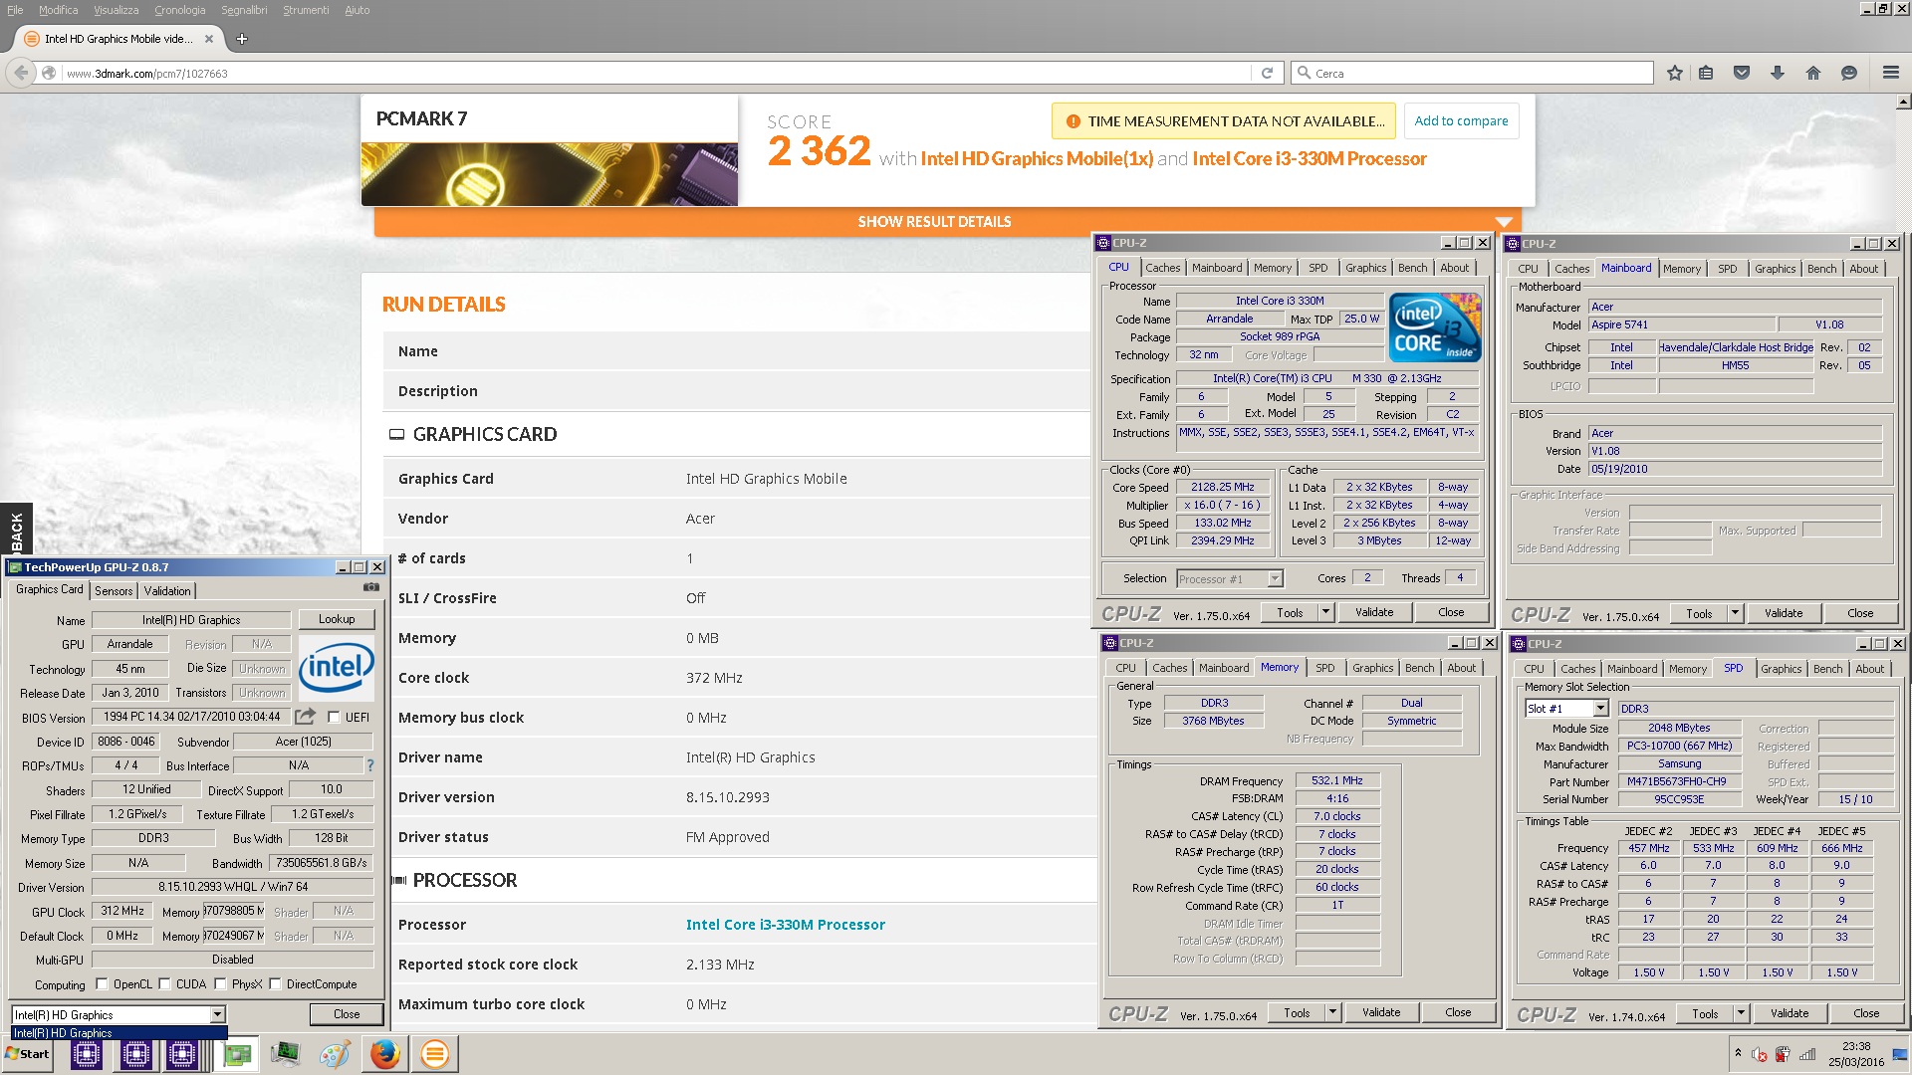This screenshot has height=1075, width=1912.
Task: Open the downloads arrow icon
Action: [1778, 73]
